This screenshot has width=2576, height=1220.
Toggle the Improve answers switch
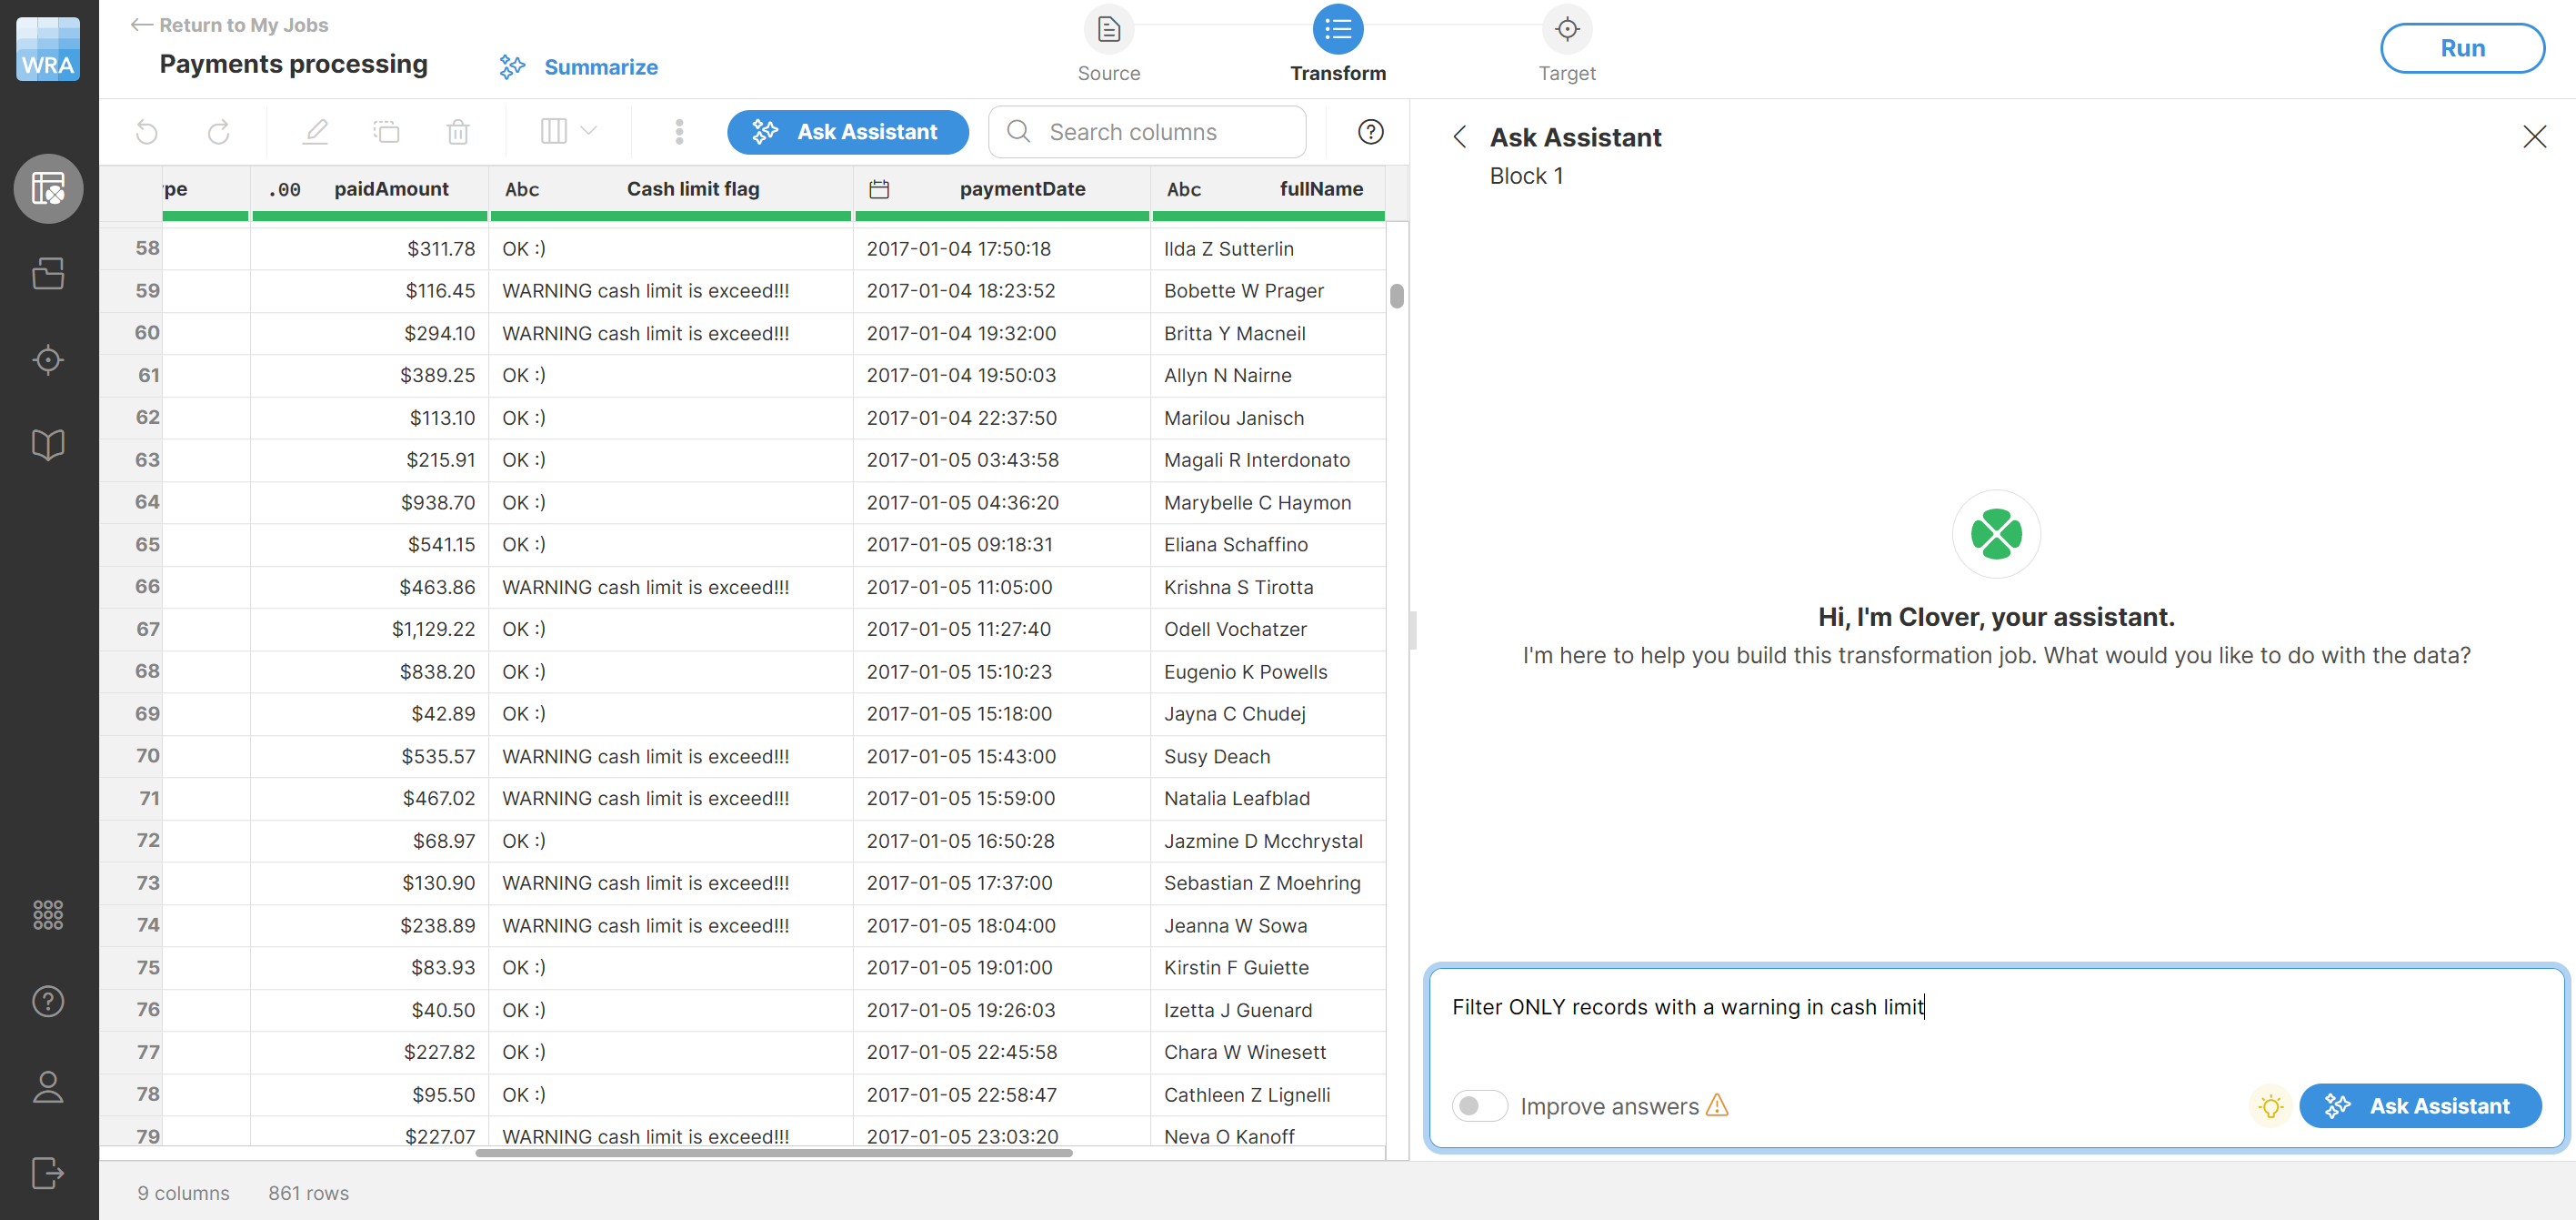[x=1479, y=1106]
